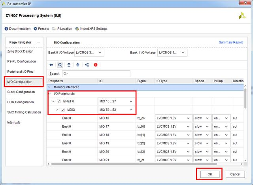Open the ENET 0 MIO 16 .. 27 dropdown
This screenshot has width=253, height=185.
(x=116, y=101)
